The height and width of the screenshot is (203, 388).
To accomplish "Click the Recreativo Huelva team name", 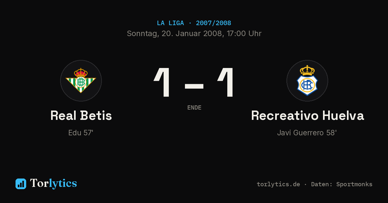I will click(307, 115).
